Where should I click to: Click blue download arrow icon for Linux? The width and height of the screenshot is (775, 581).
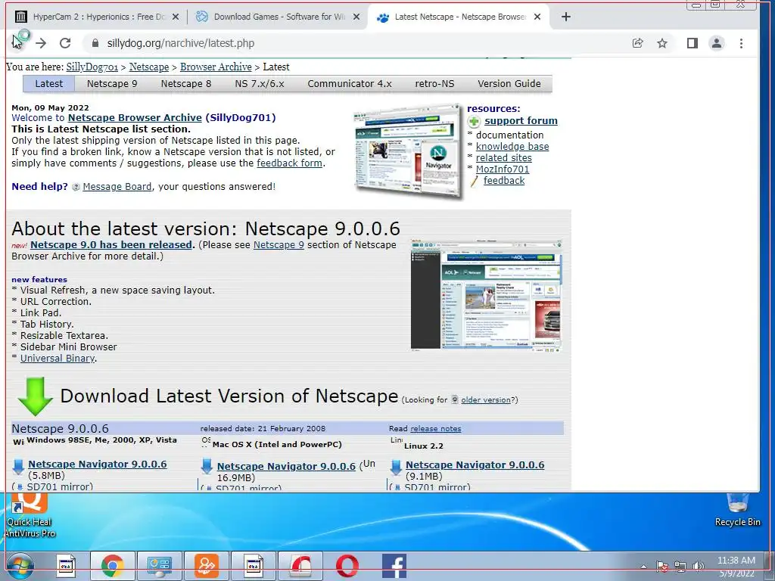click(x=395, y=468)
